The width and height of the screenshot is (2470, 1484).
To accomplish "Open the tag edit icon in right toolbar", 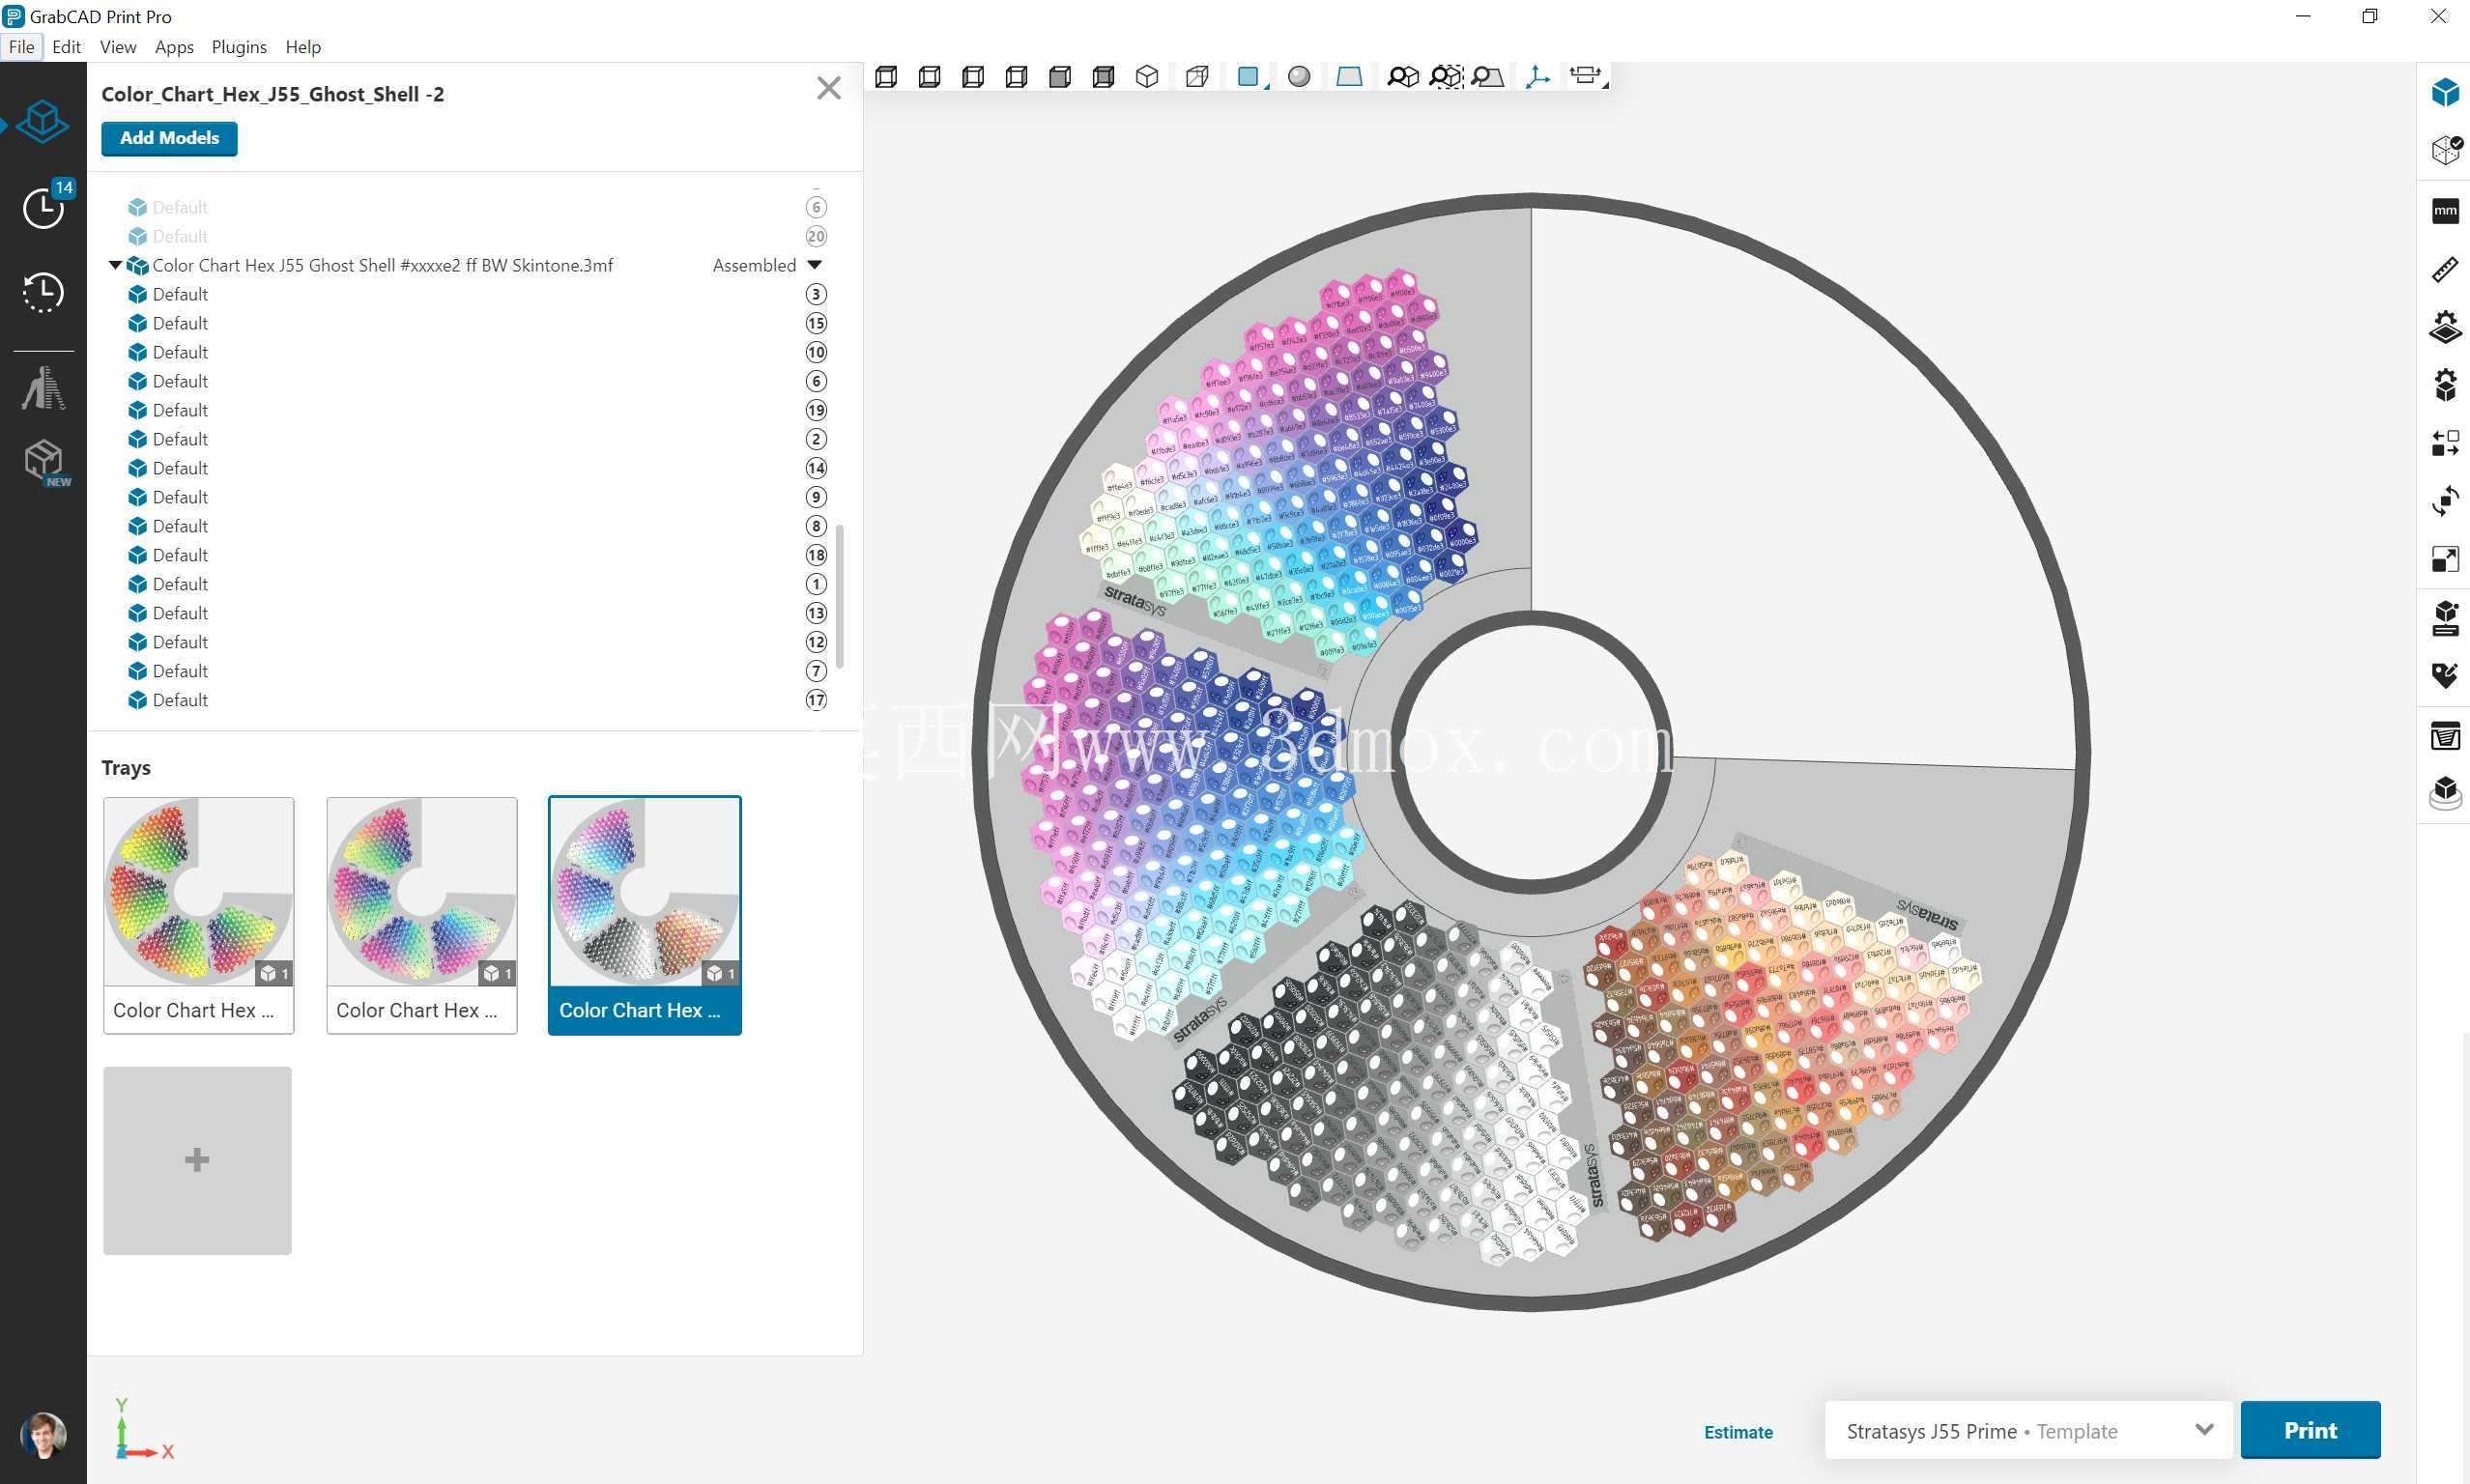I will click(2445, 676).
